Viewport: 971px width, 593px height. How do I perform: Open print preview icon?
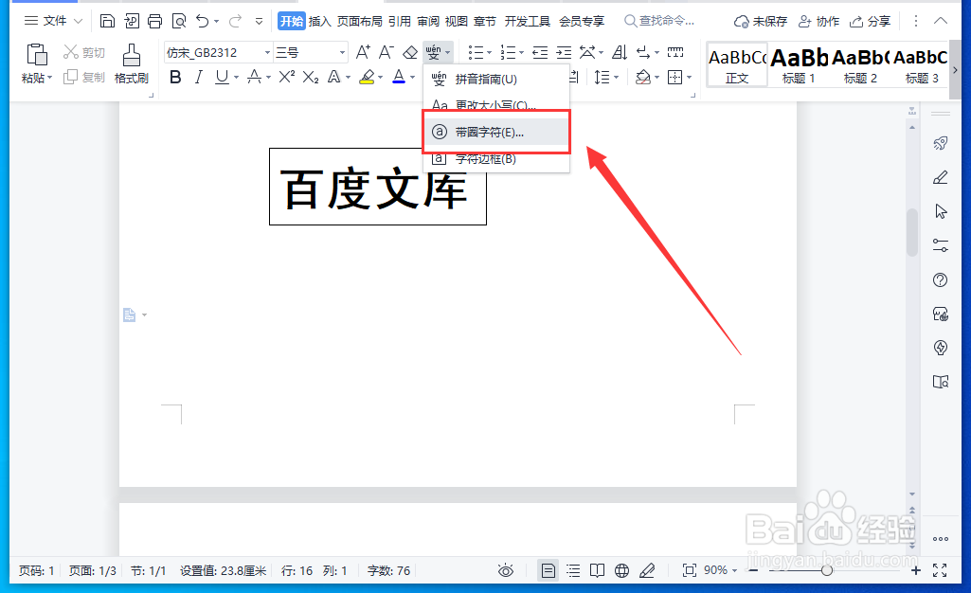[179, 21]
